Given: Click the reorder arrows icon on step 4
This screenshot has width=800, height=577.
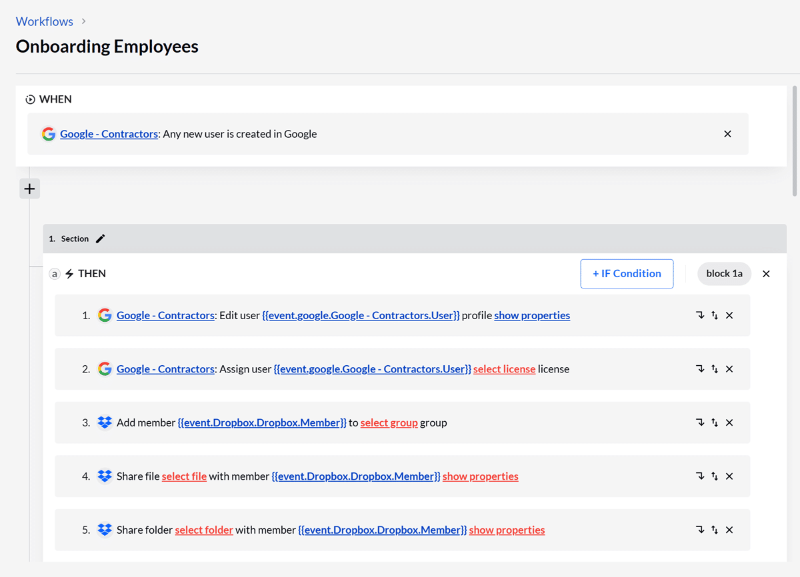Looking at the screenshot, I should click(715, 476).
